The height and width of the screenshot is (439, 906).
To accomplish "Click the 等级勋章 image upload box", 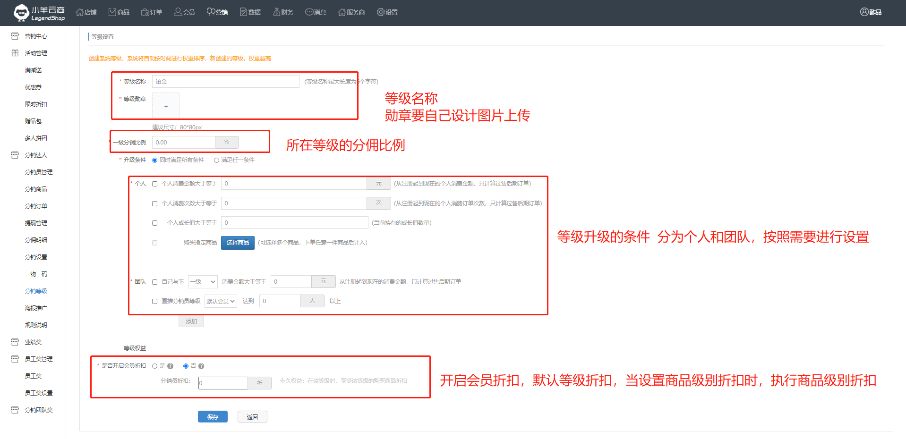I will pos(166,106).
